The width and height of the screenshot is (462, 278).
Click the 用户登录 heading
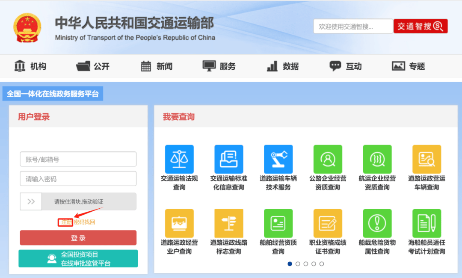click(34, 117)
